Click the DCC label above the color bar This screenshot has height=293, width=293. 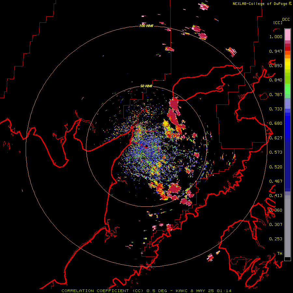(x=286, y=20)
